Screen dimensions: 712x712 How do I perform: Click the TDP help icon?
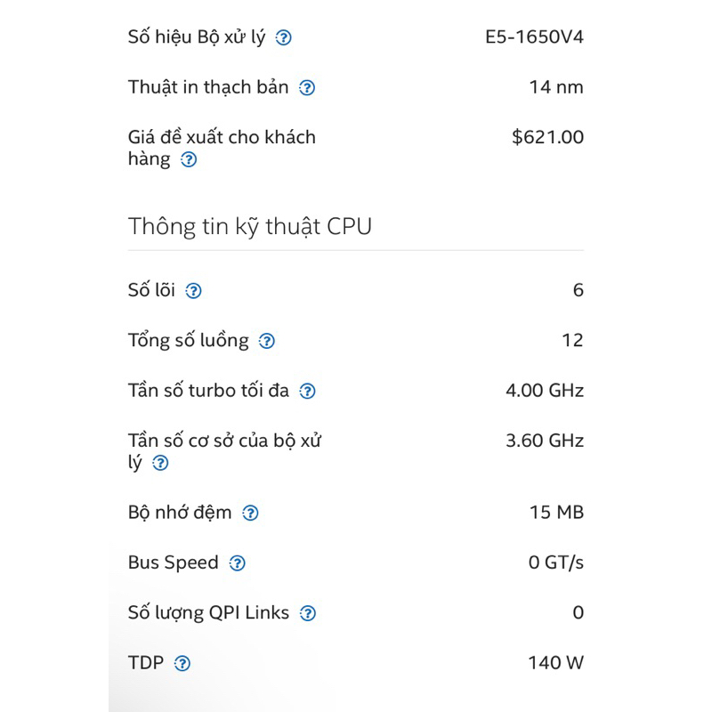(x=182, y=663)
